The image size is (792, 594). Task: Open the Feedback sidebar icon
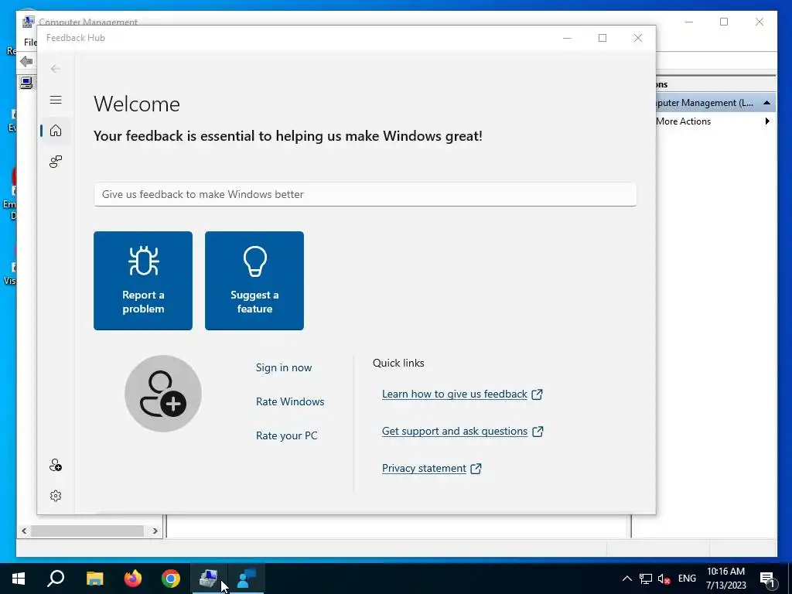tap(56, 162)
